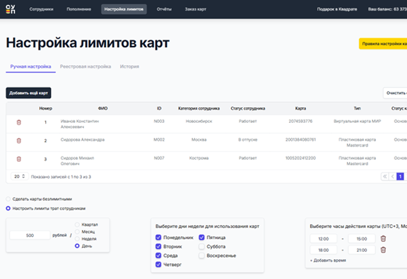
Task: Open Отчёты in the top navigation
Action: tap(164, 9)
